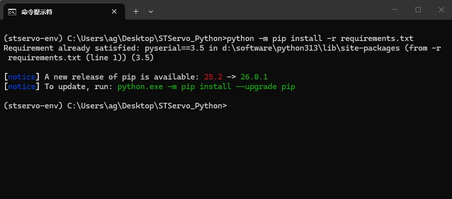This screenshot has width=452, height=199.
Task: Click the path 'd:\software\python313\lib\site-packages'
Action: [311, 48]
